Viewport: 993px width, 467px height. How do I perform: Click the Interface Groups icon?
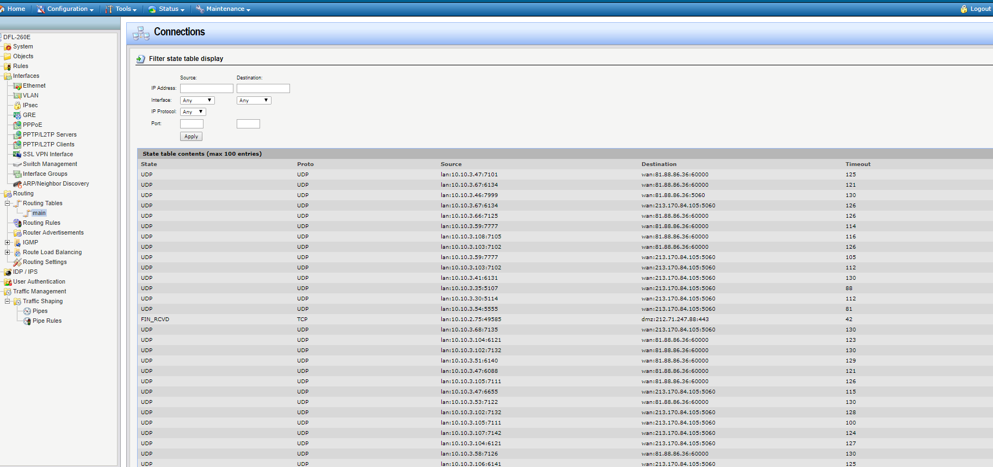[x=17, y=174]
